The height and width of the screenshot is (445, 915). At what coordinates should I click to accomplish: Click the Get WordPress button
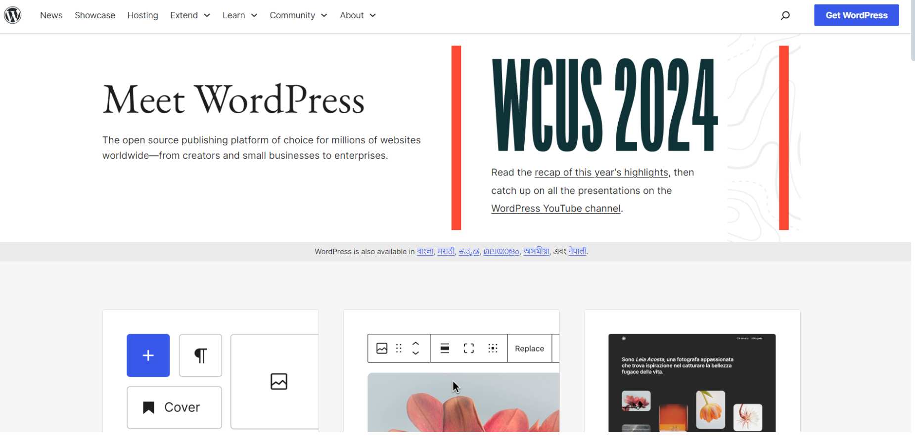coord(857,15)
